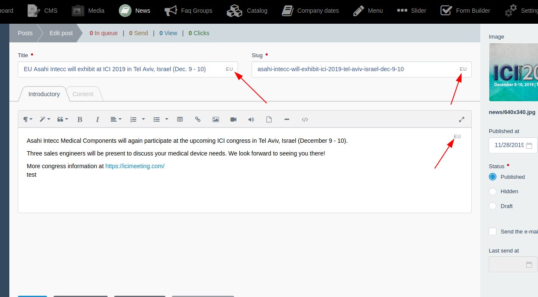
Task: Switch to the Introductory tab
Action: point(44,94)
